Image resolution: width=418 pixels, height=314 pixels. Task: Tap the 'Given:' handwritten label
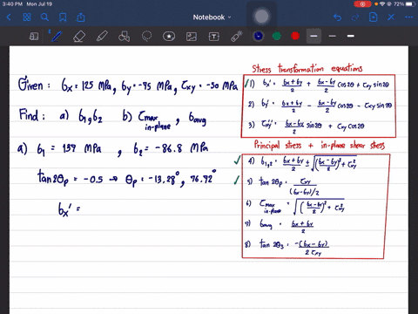click(34, 85)
